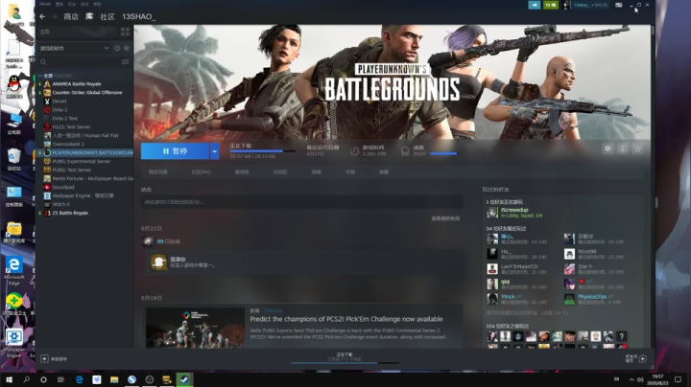Go back with the left arrow

(x=42, y=16)
